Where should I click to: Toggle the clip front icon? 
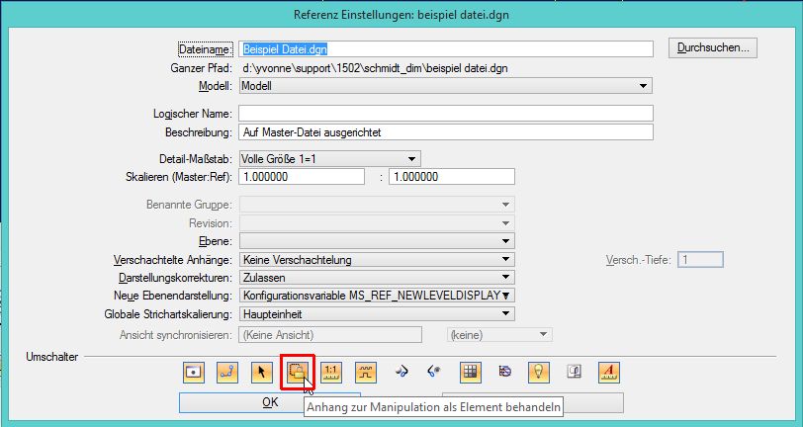(x=434, y=372)
